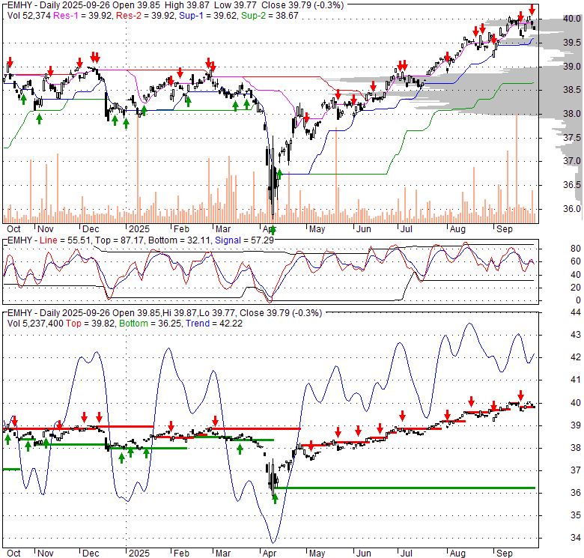Click the 36.0 price label on top chart
This screenshot has height=558, width=584.
[572, 209]
